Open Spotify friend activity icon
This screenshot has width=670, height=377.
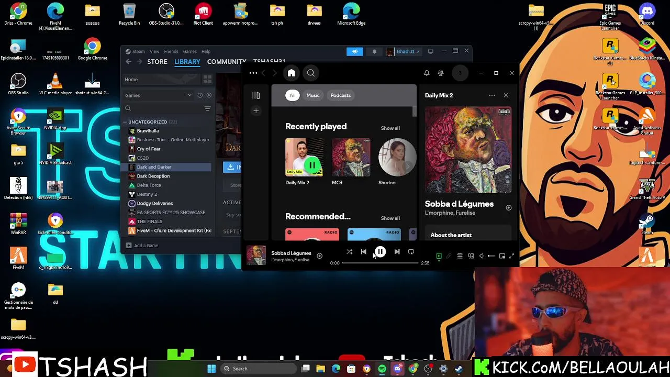tap(441, 73)
